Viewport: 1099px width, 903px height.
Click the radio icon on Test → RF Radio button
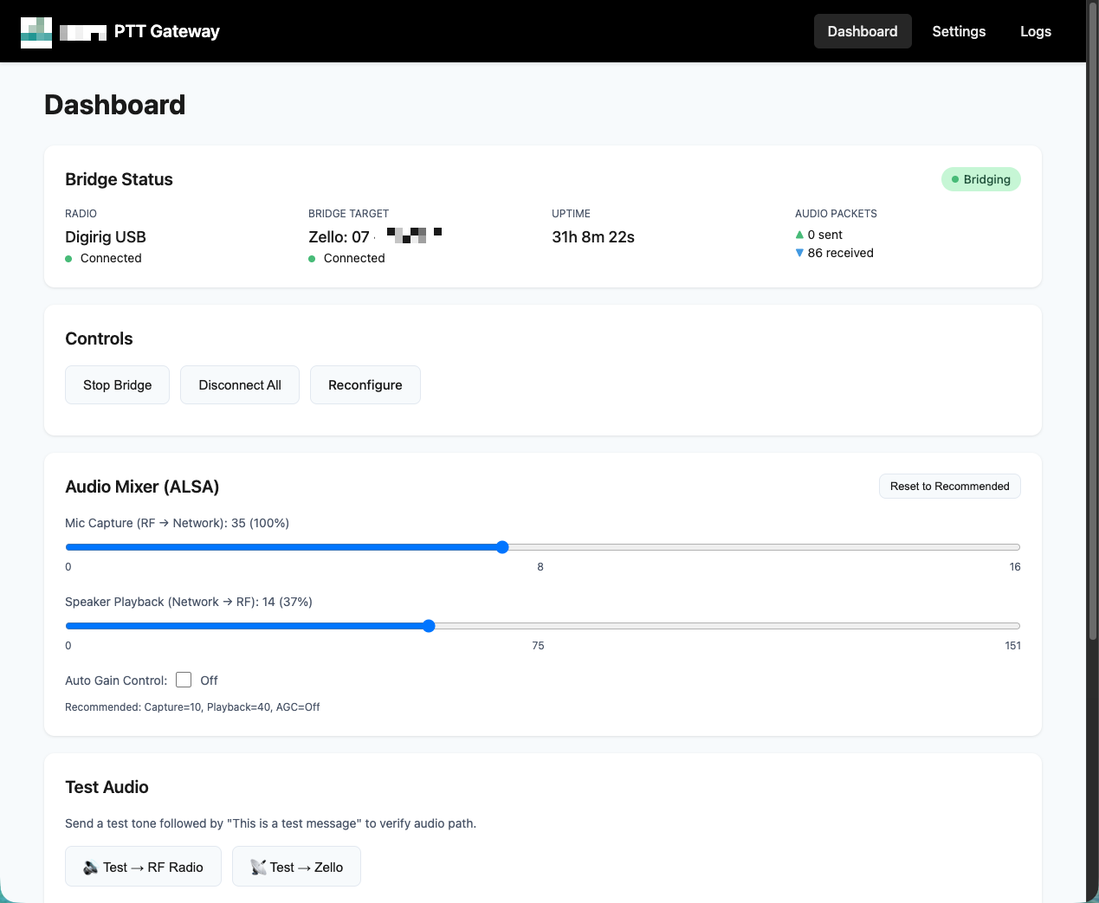[90, 866]
